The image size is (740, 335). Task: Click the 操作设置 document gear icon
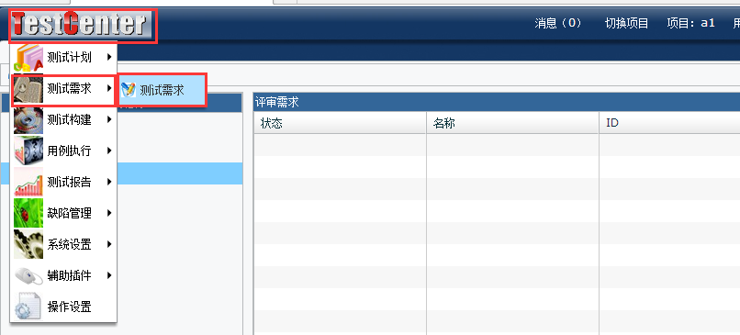pyautogui.click(x=28, y=307)
